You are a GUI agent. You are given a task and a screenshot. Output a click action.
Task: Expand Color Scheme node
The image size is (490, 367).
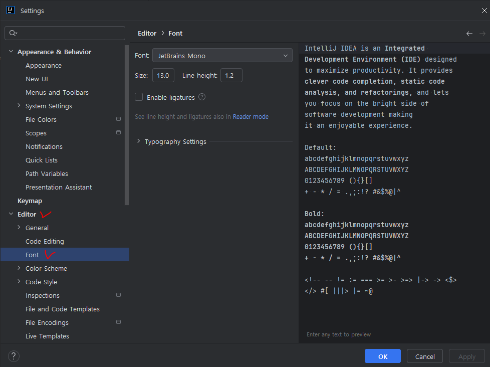click(x=19, y=268)
